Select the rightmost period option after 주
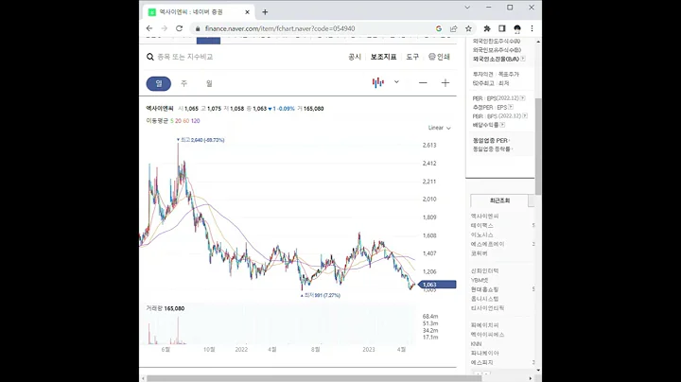Viewport: 681px width, 382px height. coord(209,83)
